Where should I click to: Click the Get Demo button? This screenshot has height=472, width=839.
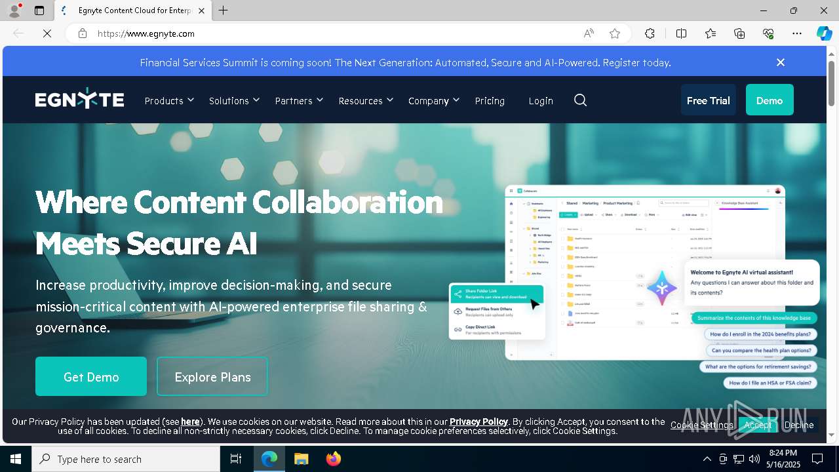tap(91, 376)
